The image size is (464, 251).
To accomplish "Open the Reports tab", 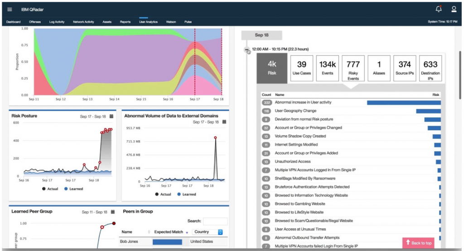I will pyautogui.click(x=125, y=22).
